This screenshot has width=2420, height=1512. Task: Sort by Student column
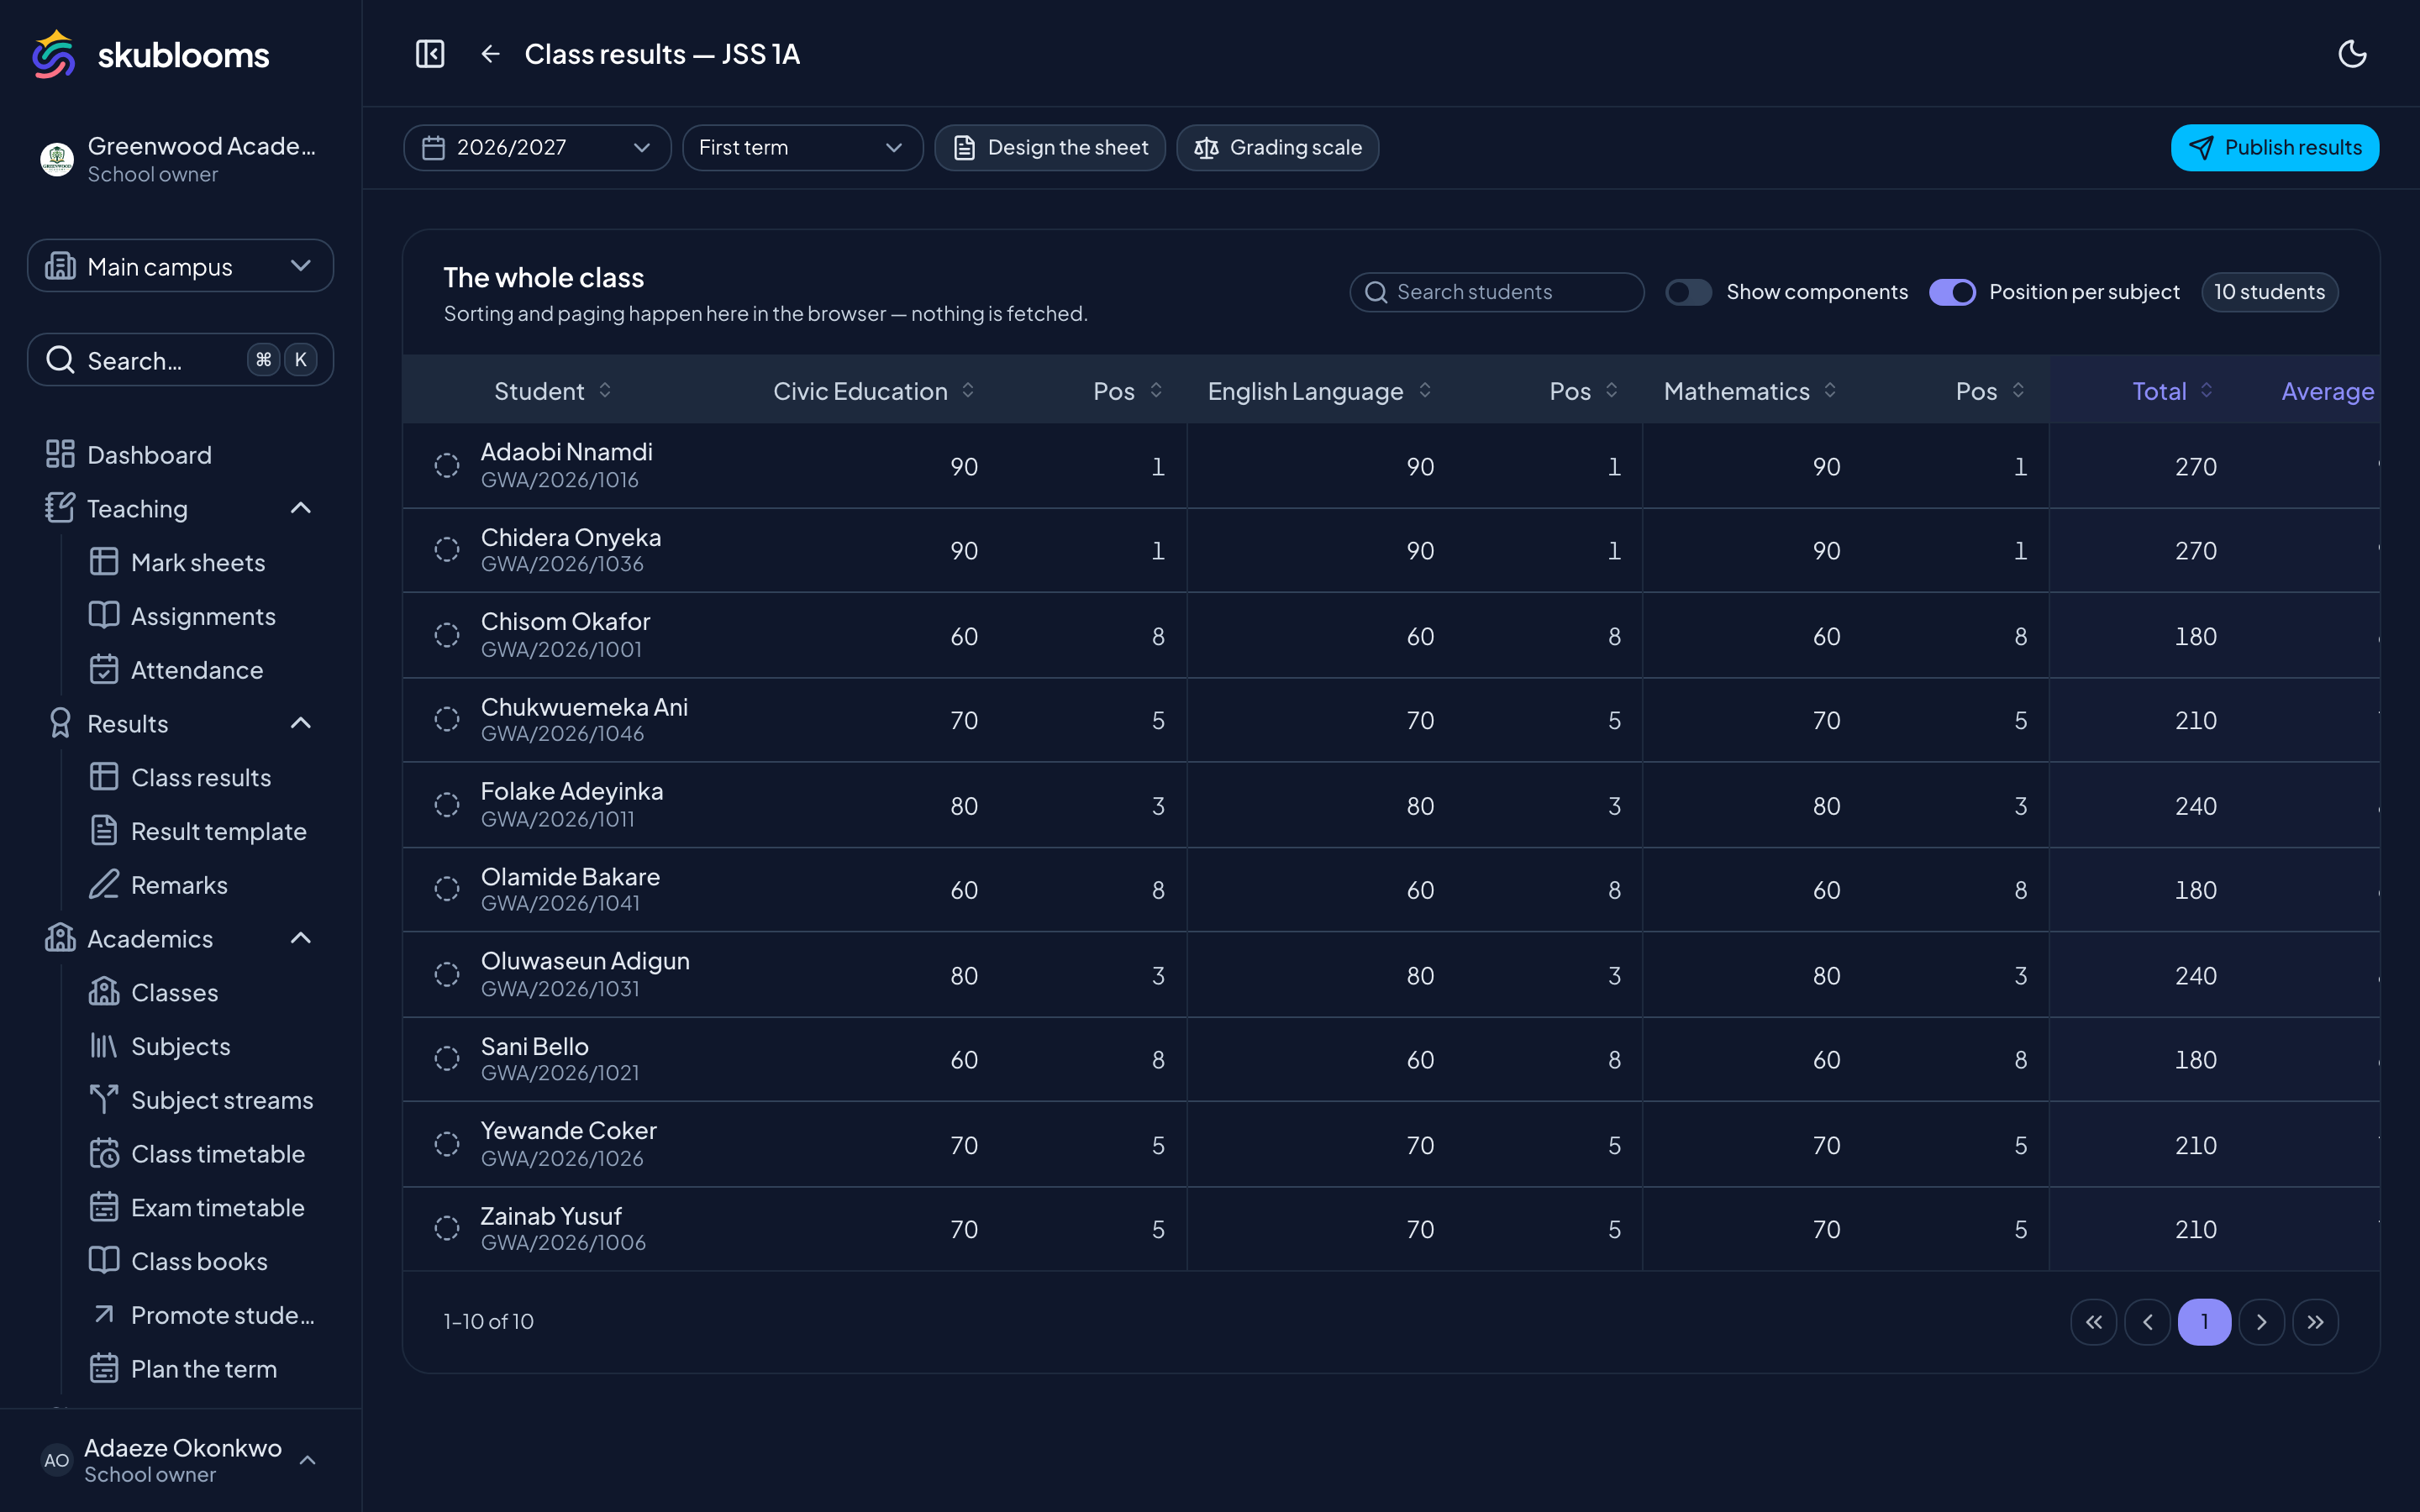552,391
